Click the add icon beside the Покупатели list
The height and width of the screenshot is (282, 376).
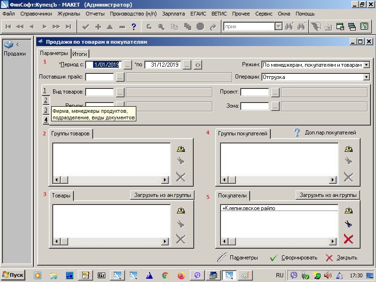(x=348, y=211)
